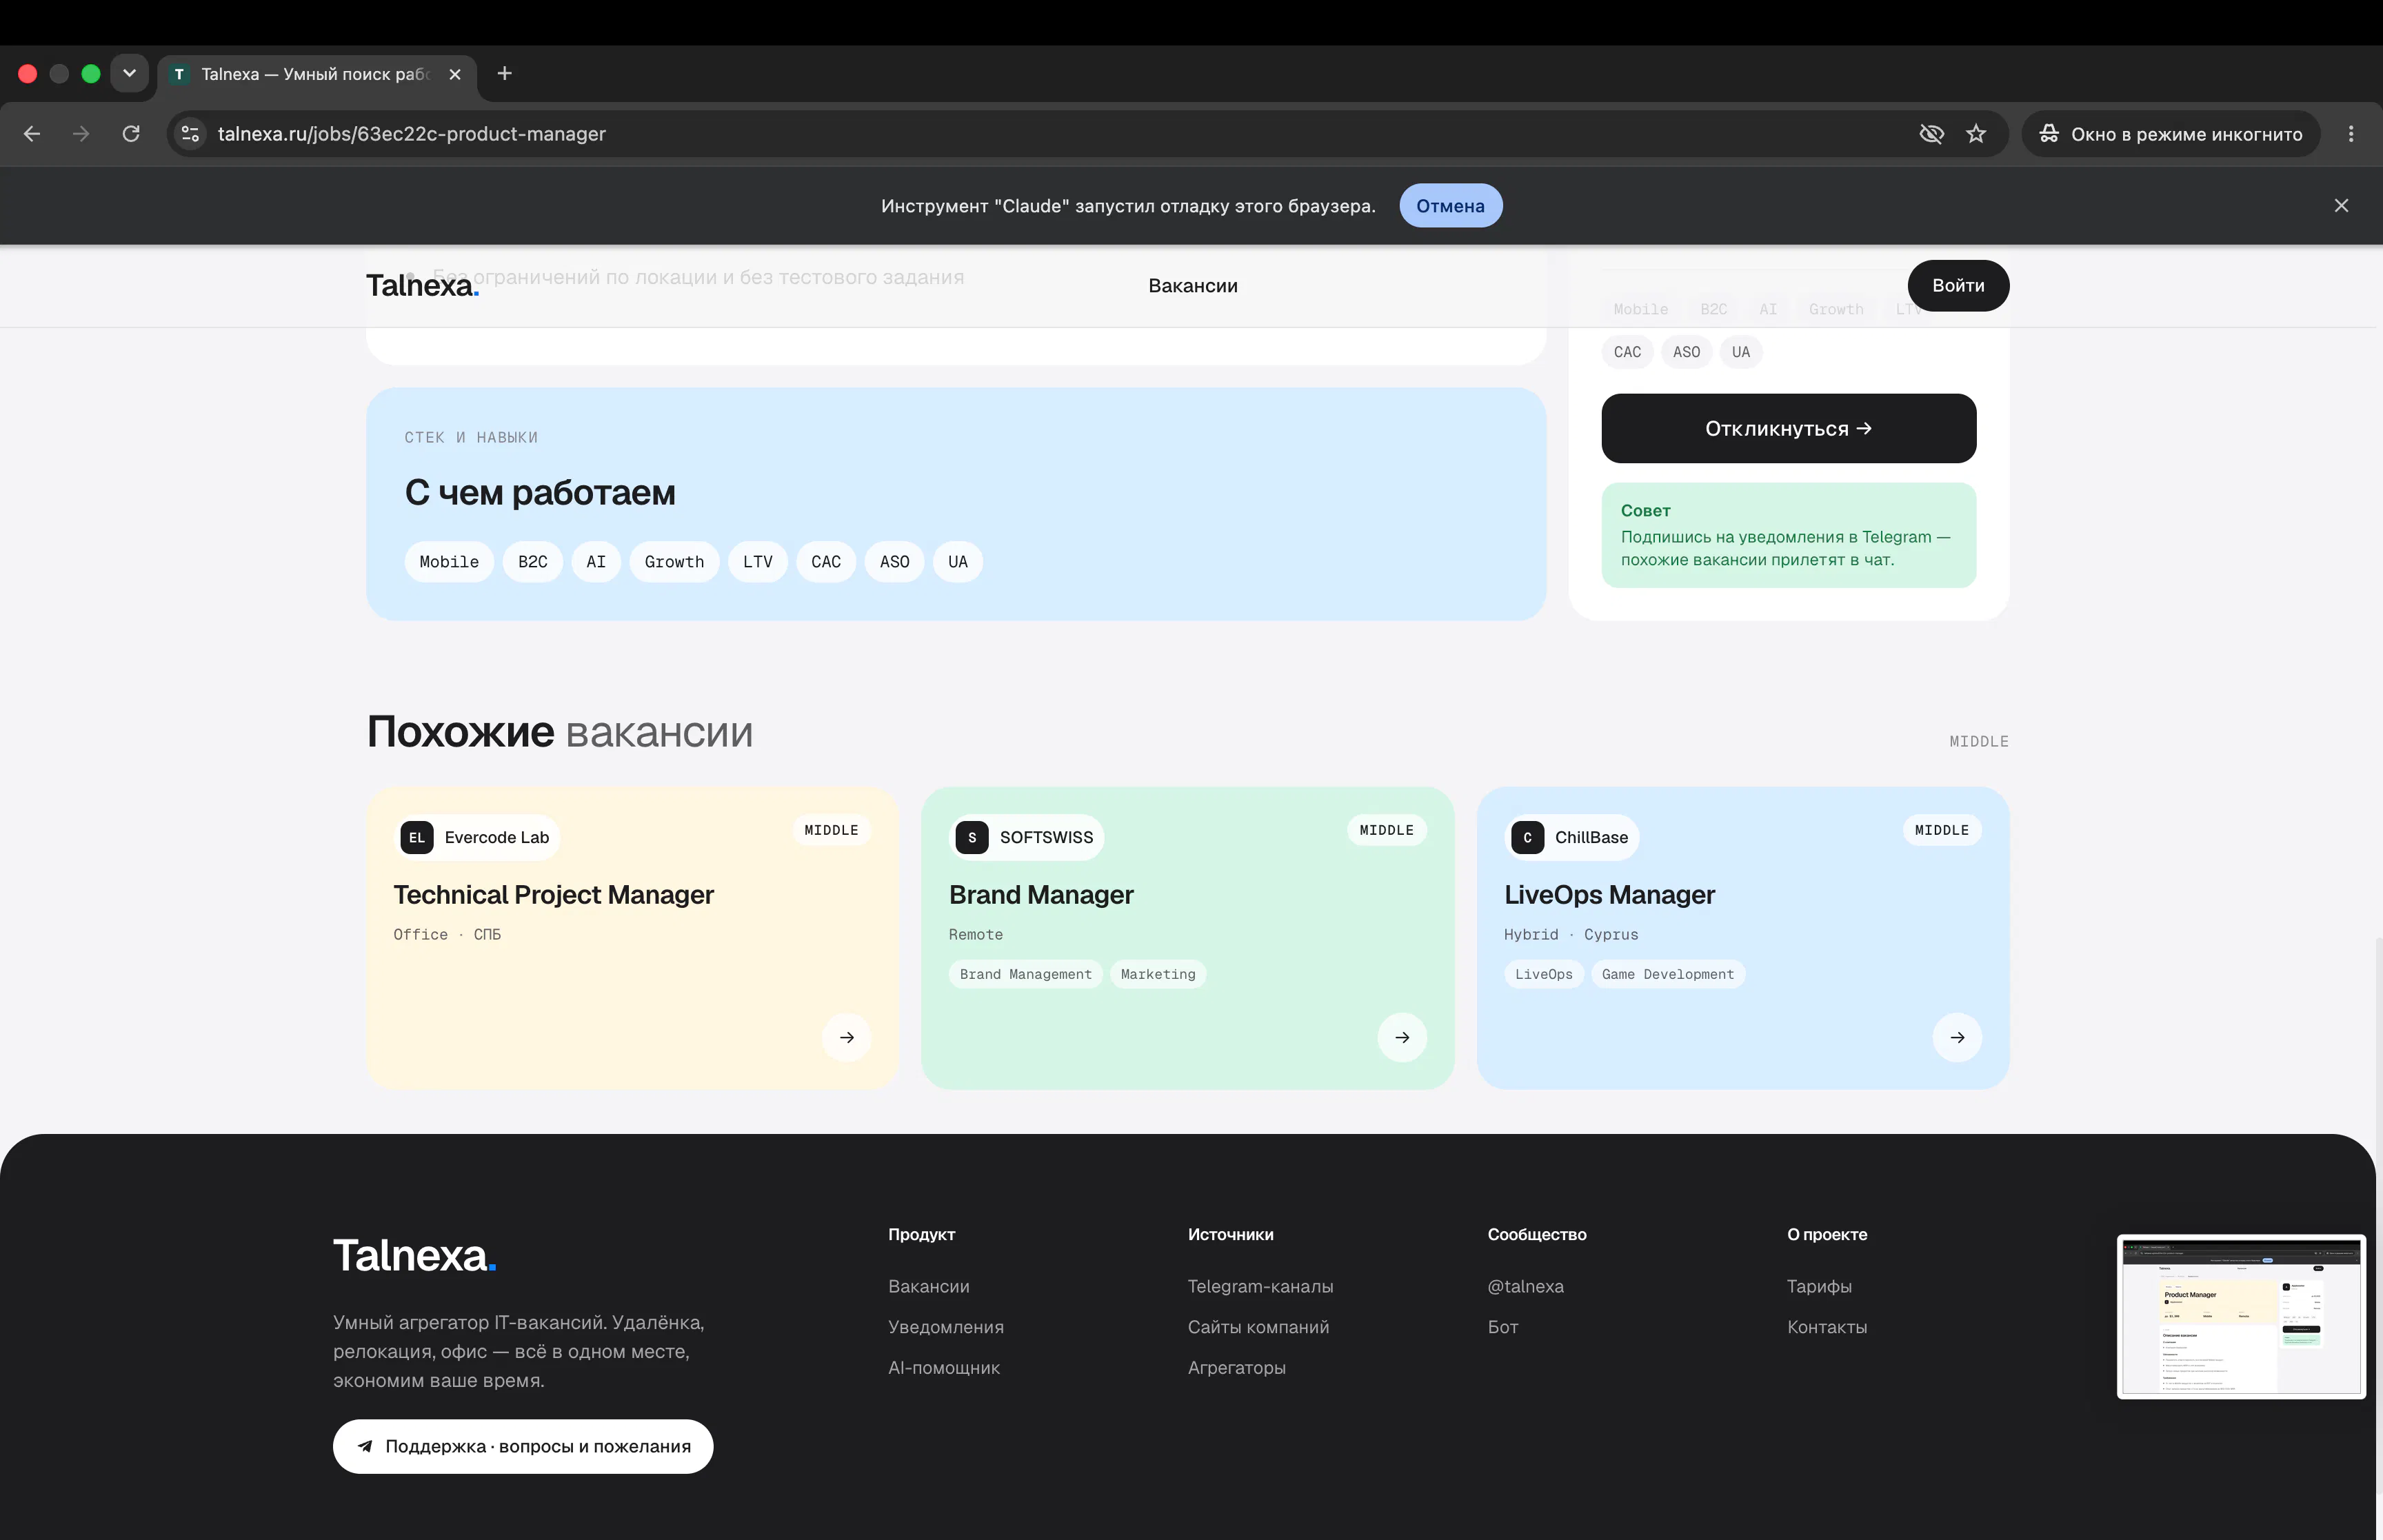This screenshot has height=1540, width=2383.
Task: Click the tracking protection eye icon
Action: tap(1931, 134)
